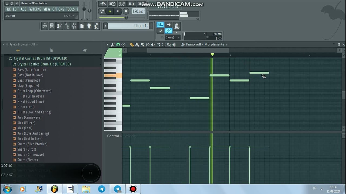The image size is (346, 194).
Task: Open the Morphine #2 target channel arrow
Action: point(227,44)
